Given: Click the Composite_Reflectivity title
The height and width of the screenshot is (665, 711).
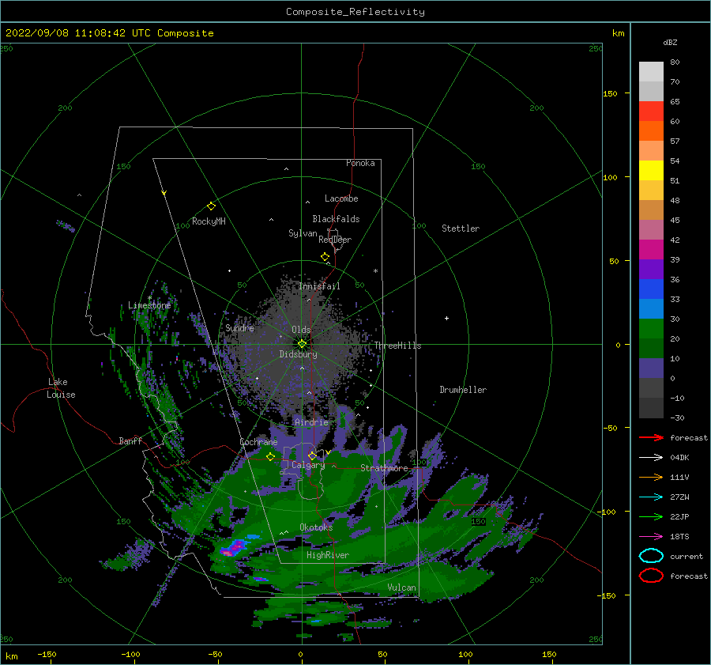Looking at the screenshot, I should (x=355, y=12).
